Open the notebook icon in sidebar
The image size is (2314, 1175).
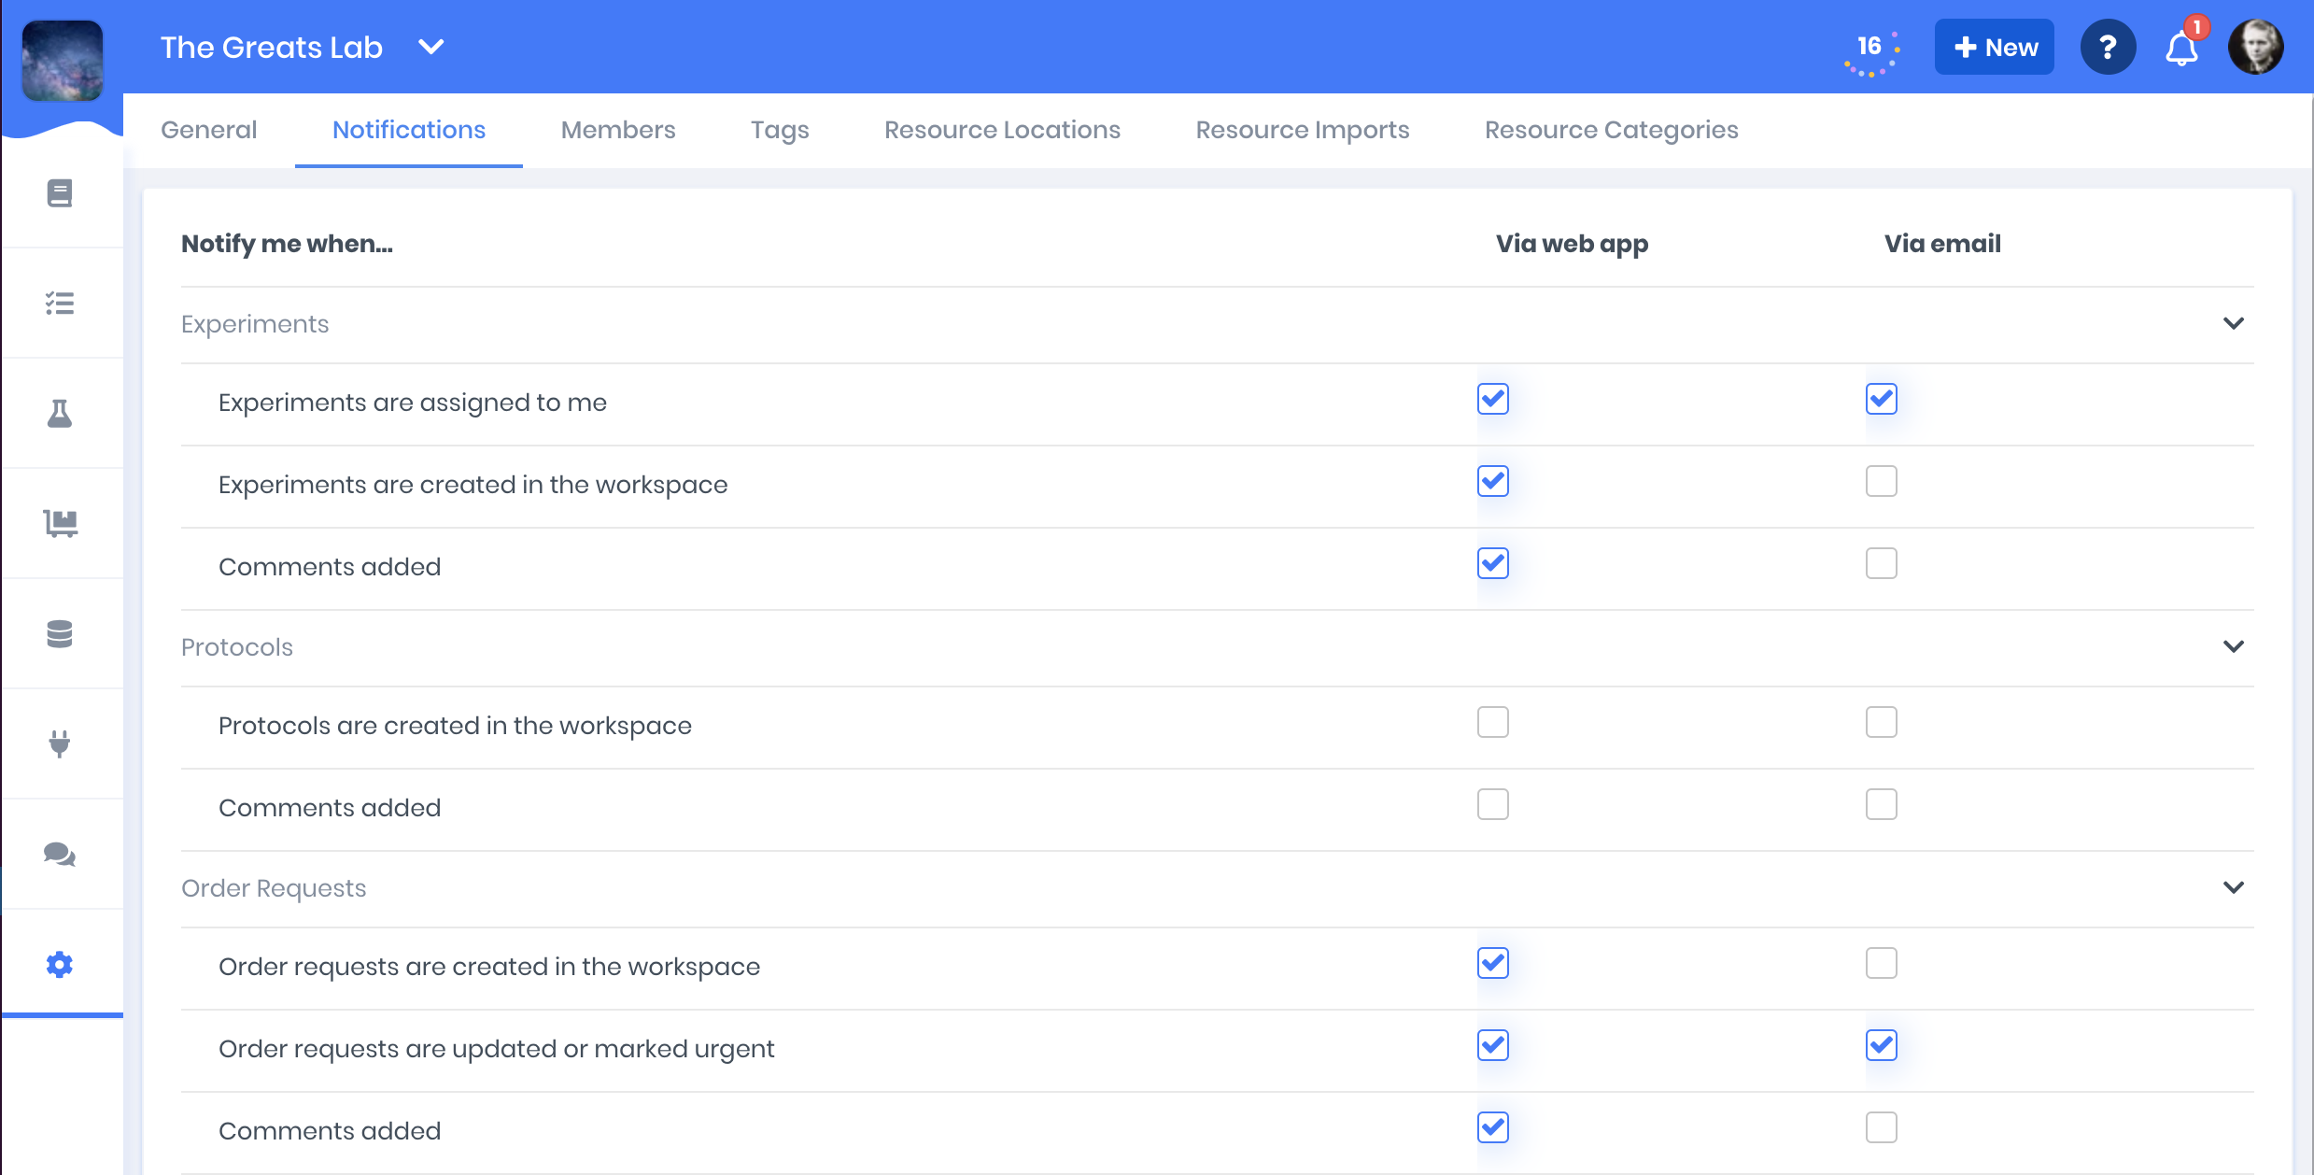[x=60, y=193]
